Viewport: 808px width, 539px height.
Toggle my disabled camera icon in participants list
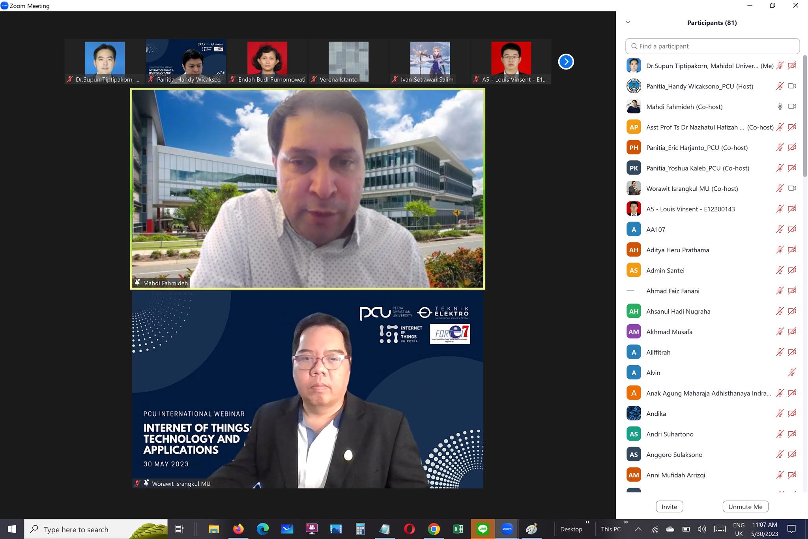coord(792,66)
